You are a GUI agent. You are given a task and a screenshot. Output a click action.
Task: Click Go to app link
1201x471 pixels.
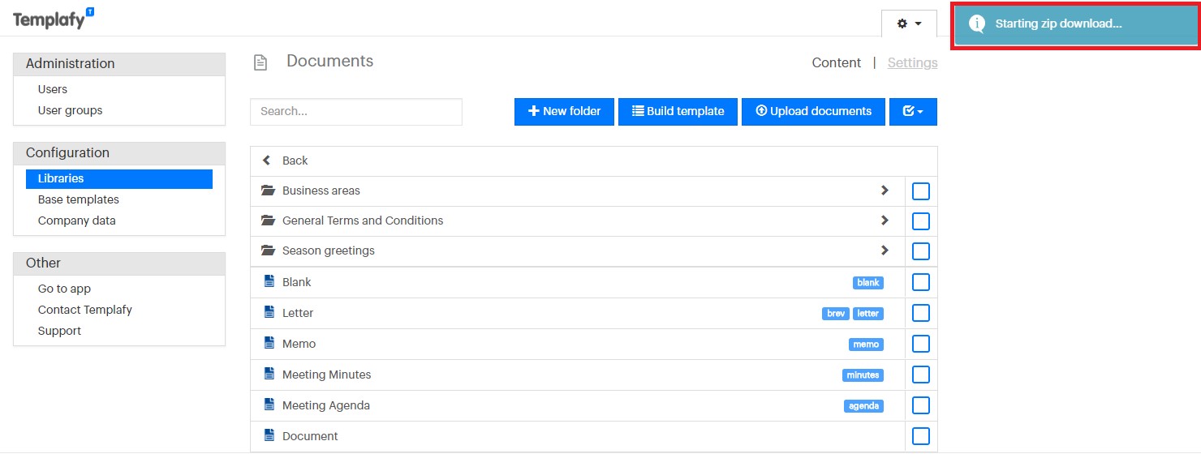pyautogui.click(x=65, y=289)
